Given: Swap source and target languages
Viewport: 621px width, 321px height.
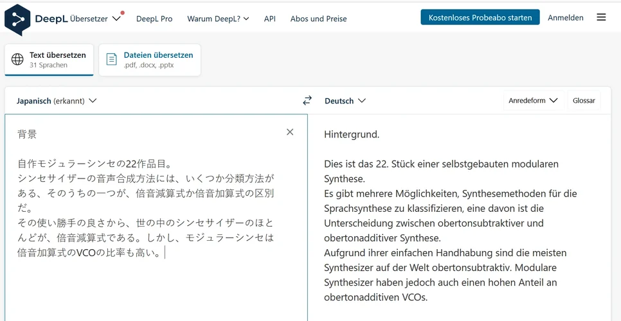Looking at the screenshot, I should (307, 101).
